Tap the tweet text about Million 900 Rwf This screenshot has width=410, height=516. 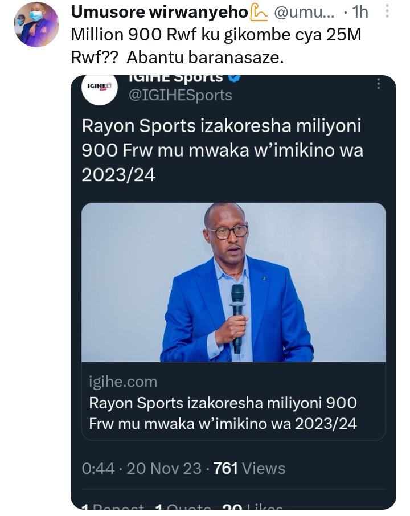216,45
